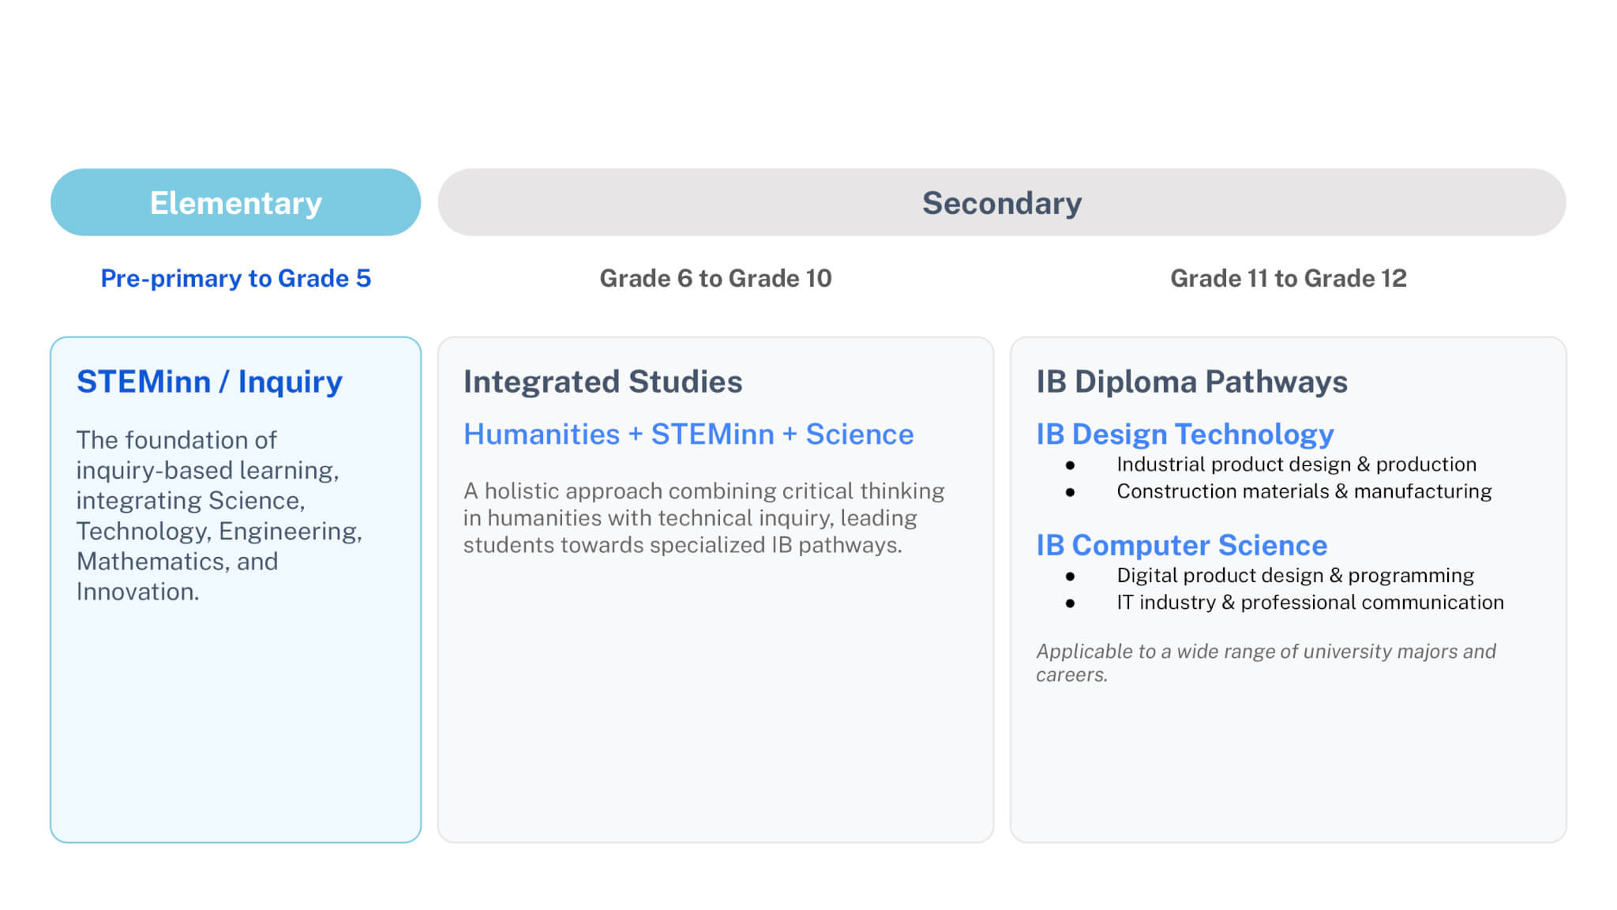Select the Secondary tab pill

click(1001, 202)
